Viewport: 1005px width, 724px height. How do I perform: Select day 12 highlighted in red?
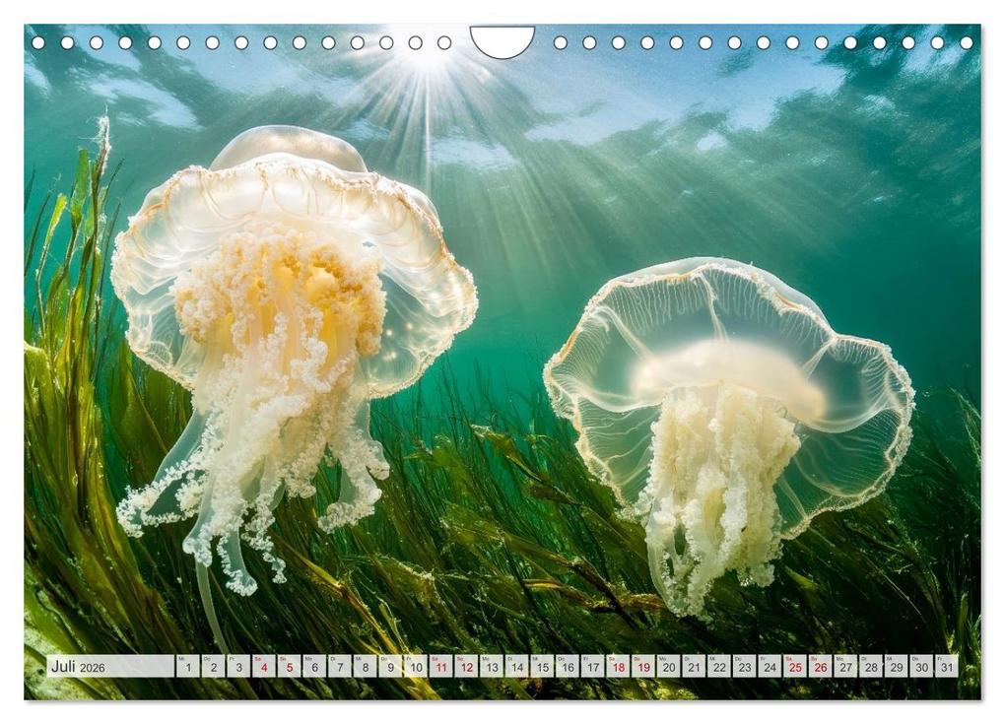(x=466, y=667)
